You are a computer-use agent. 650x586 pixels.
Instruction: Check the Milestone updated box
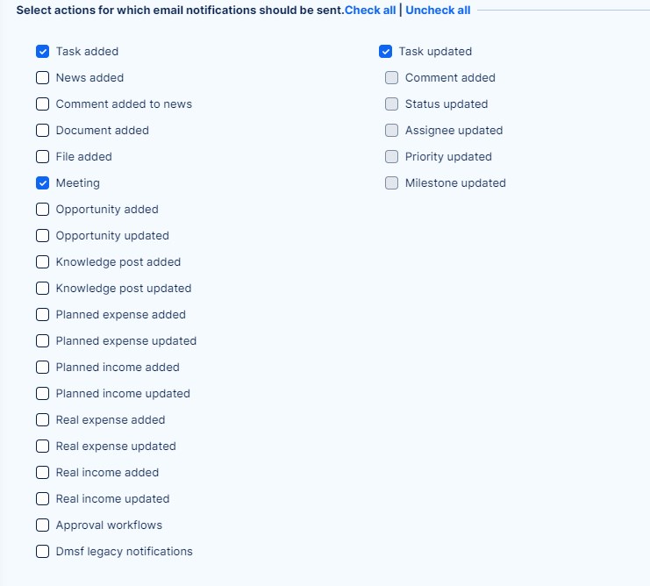coord(391,183)
